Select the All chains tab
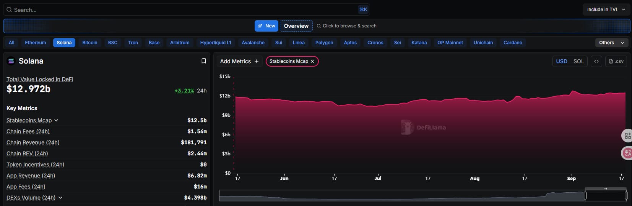 pos(11,43)
